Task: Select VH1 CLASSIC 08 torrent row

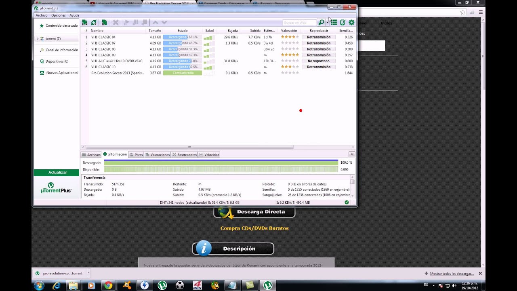Action: (218, 49)
